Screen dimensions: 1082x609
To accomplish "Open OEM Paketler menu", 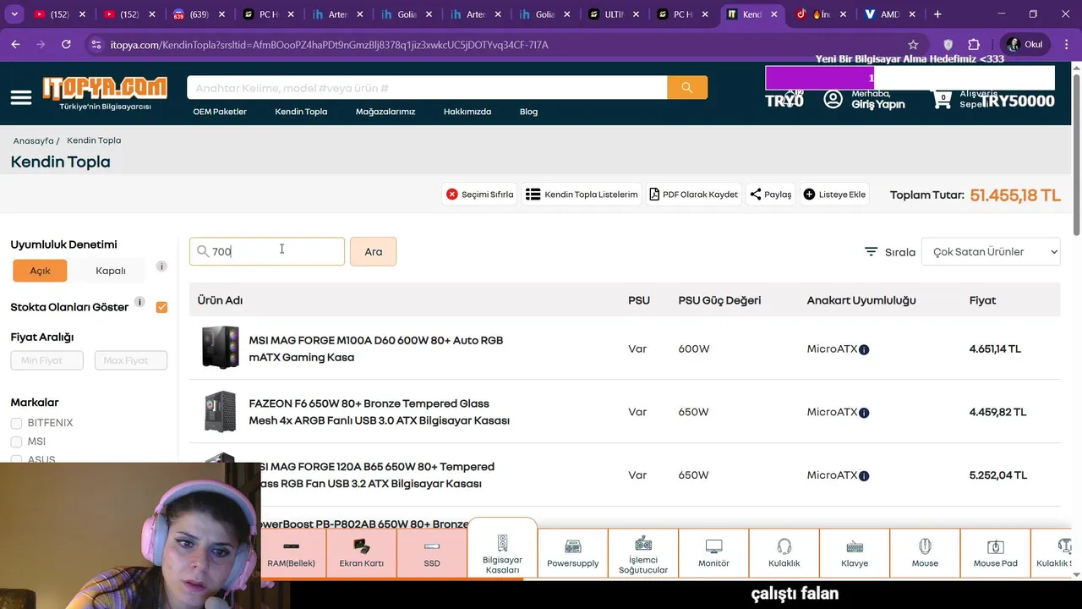I will point(220,112).
